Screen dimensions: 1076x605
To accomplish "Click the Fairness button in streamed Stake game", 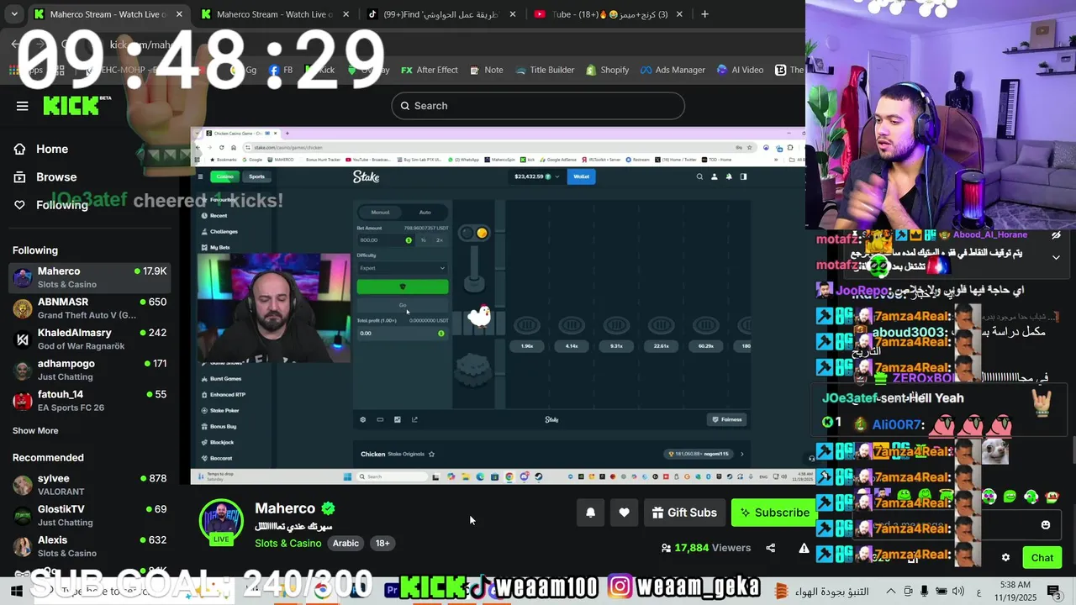I will click(x=727, y=419).
